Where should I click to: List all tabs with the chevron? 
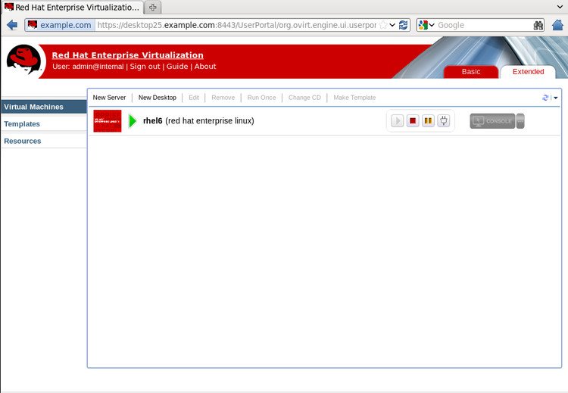(560, 6)
